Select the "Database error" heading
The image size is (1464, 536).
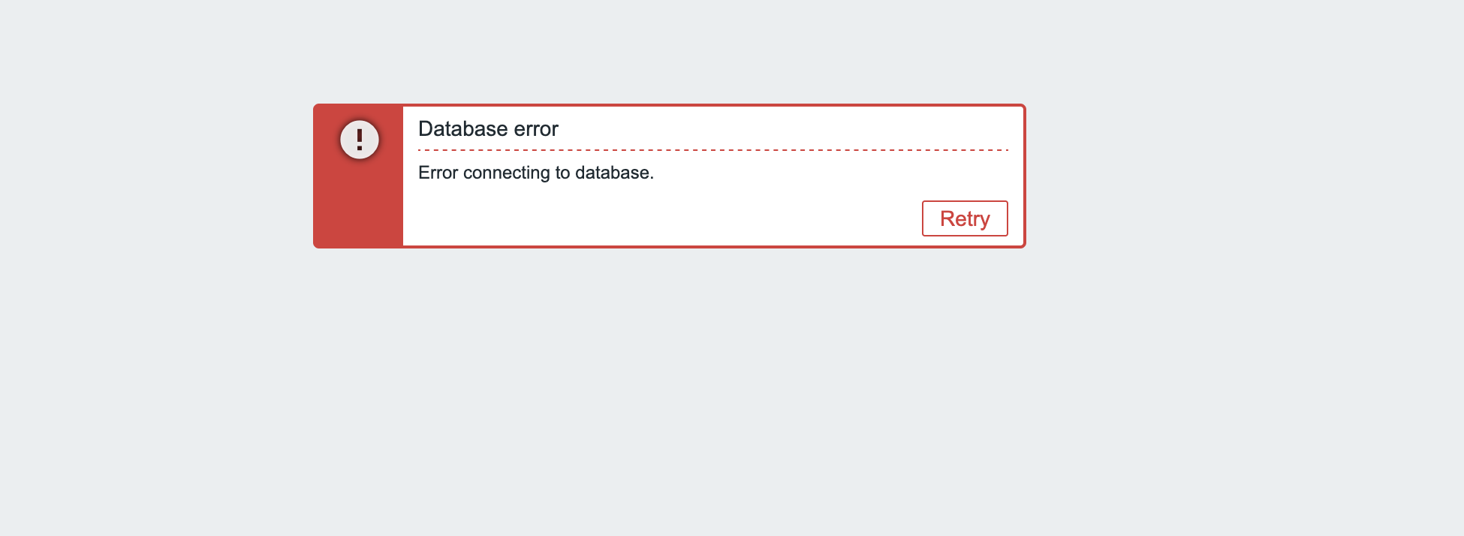point(488,129)
